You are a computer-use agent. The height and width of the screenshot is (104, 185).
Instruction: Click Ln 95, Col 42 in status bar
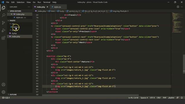point(133,98)
